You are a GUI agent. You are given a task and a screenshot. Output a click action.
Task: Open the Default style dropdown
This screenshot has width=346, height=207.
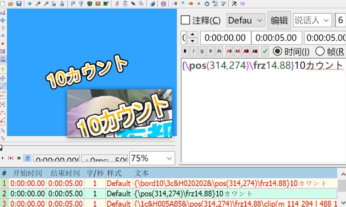(x=246, y=20)
